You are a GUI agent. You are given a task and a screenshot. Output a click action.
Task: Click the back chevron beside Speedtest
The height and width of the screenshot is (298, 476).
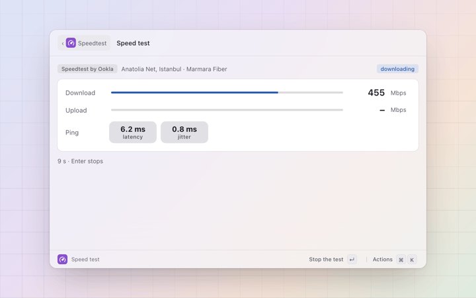coord(63,44)
